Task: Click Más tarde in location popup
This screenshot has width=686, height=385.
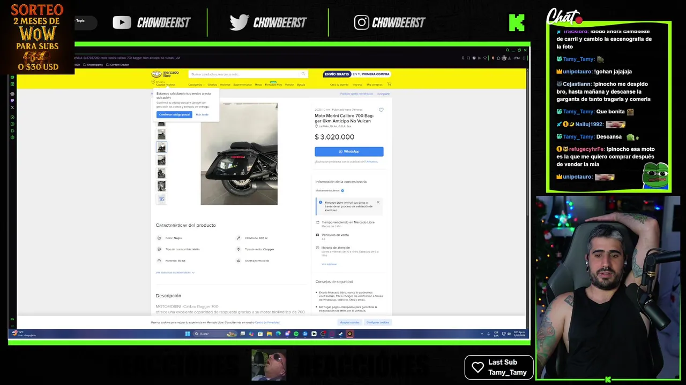Action: [202, 114]
